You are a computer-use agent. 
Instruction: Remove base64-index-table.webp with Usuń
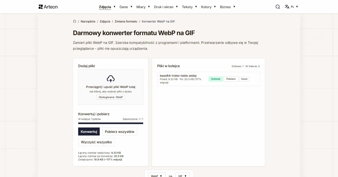244,79
